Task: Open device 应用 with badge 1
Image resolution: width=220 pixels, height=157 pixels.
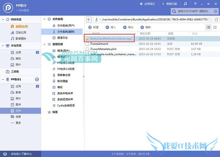Action: point(20,86)
